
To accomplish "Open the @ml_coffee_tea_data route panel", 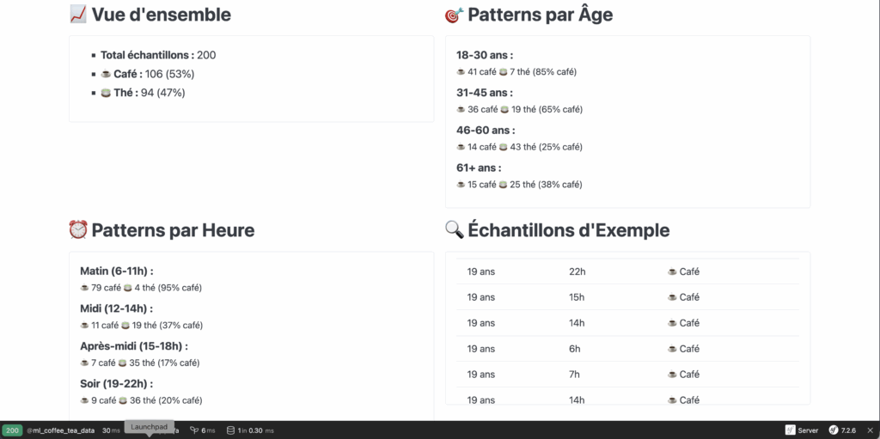I will click(x=61, y=430).
